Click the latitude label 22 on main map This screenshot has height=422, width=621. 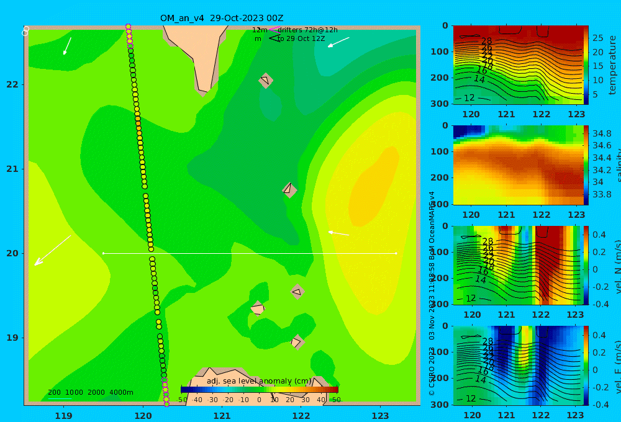coord(12,84)
